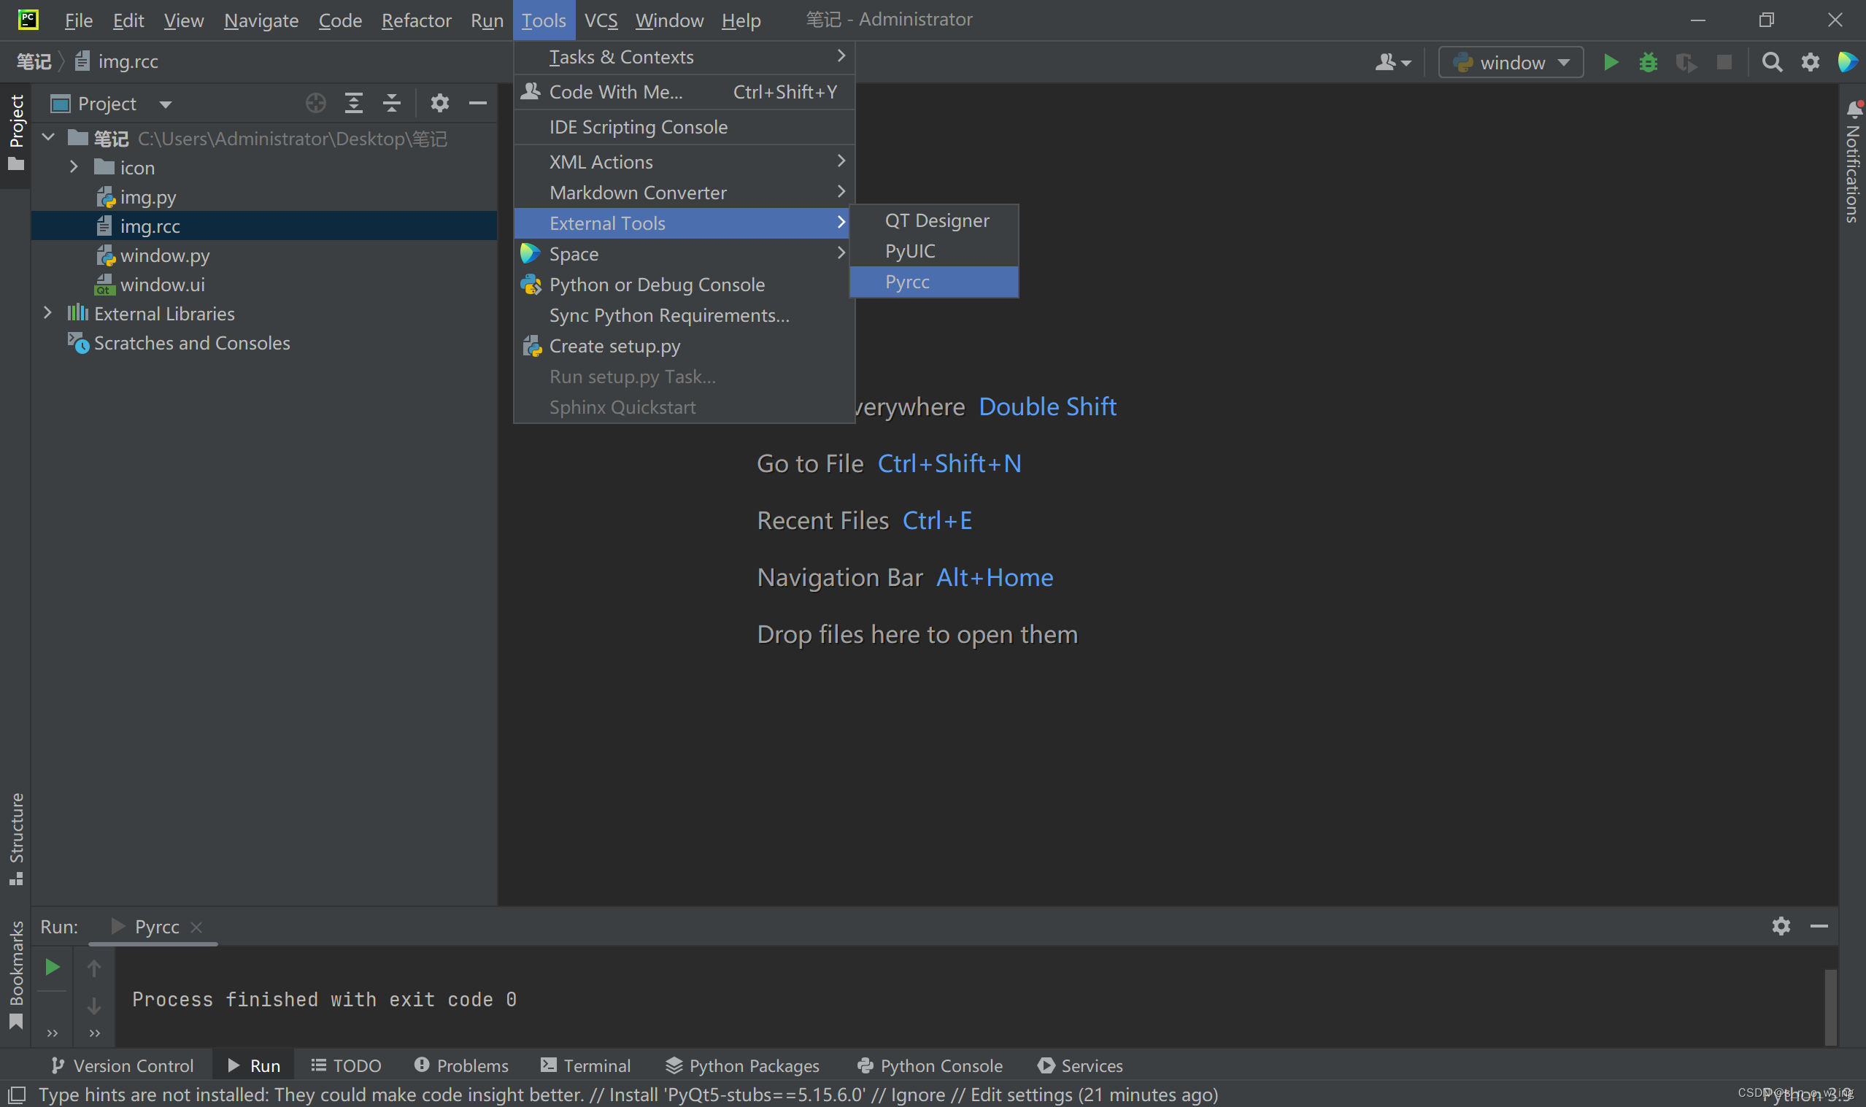Click the Debug bug icon
Screen dimensions: 1866x1107
pos(1649,62)
